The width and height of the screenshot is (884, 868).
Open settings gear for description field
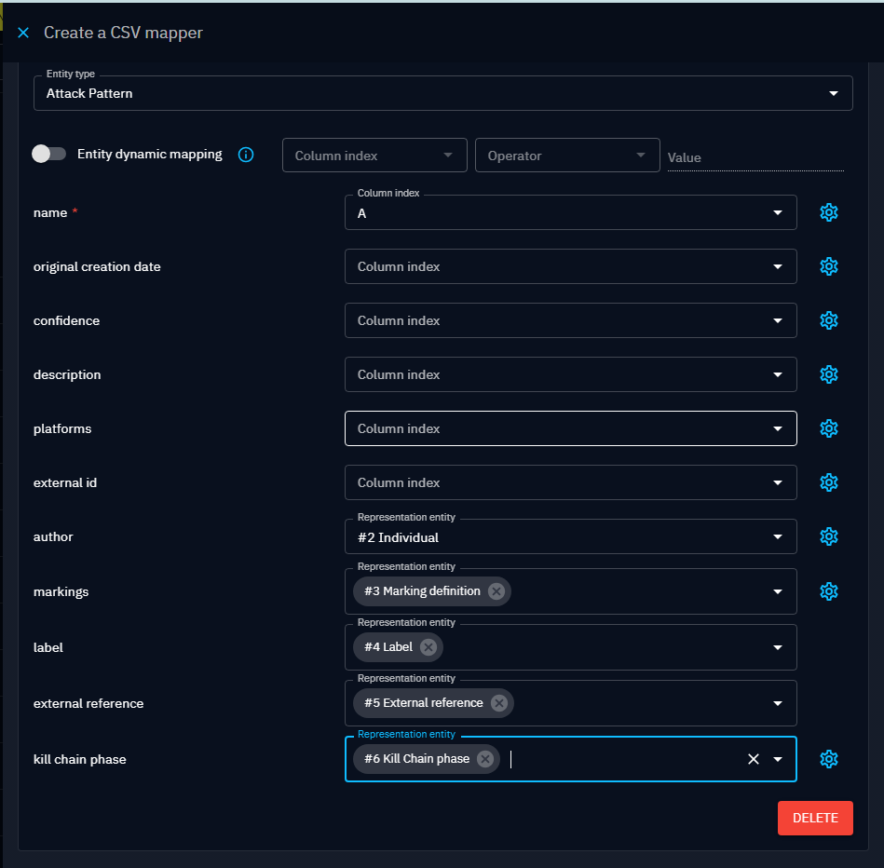point(828,374)
